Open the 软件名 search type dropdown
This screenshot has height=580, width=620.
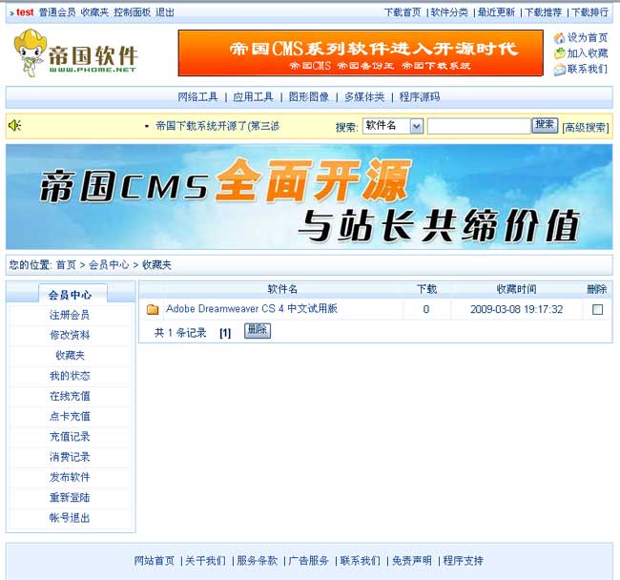pos(392,126)
